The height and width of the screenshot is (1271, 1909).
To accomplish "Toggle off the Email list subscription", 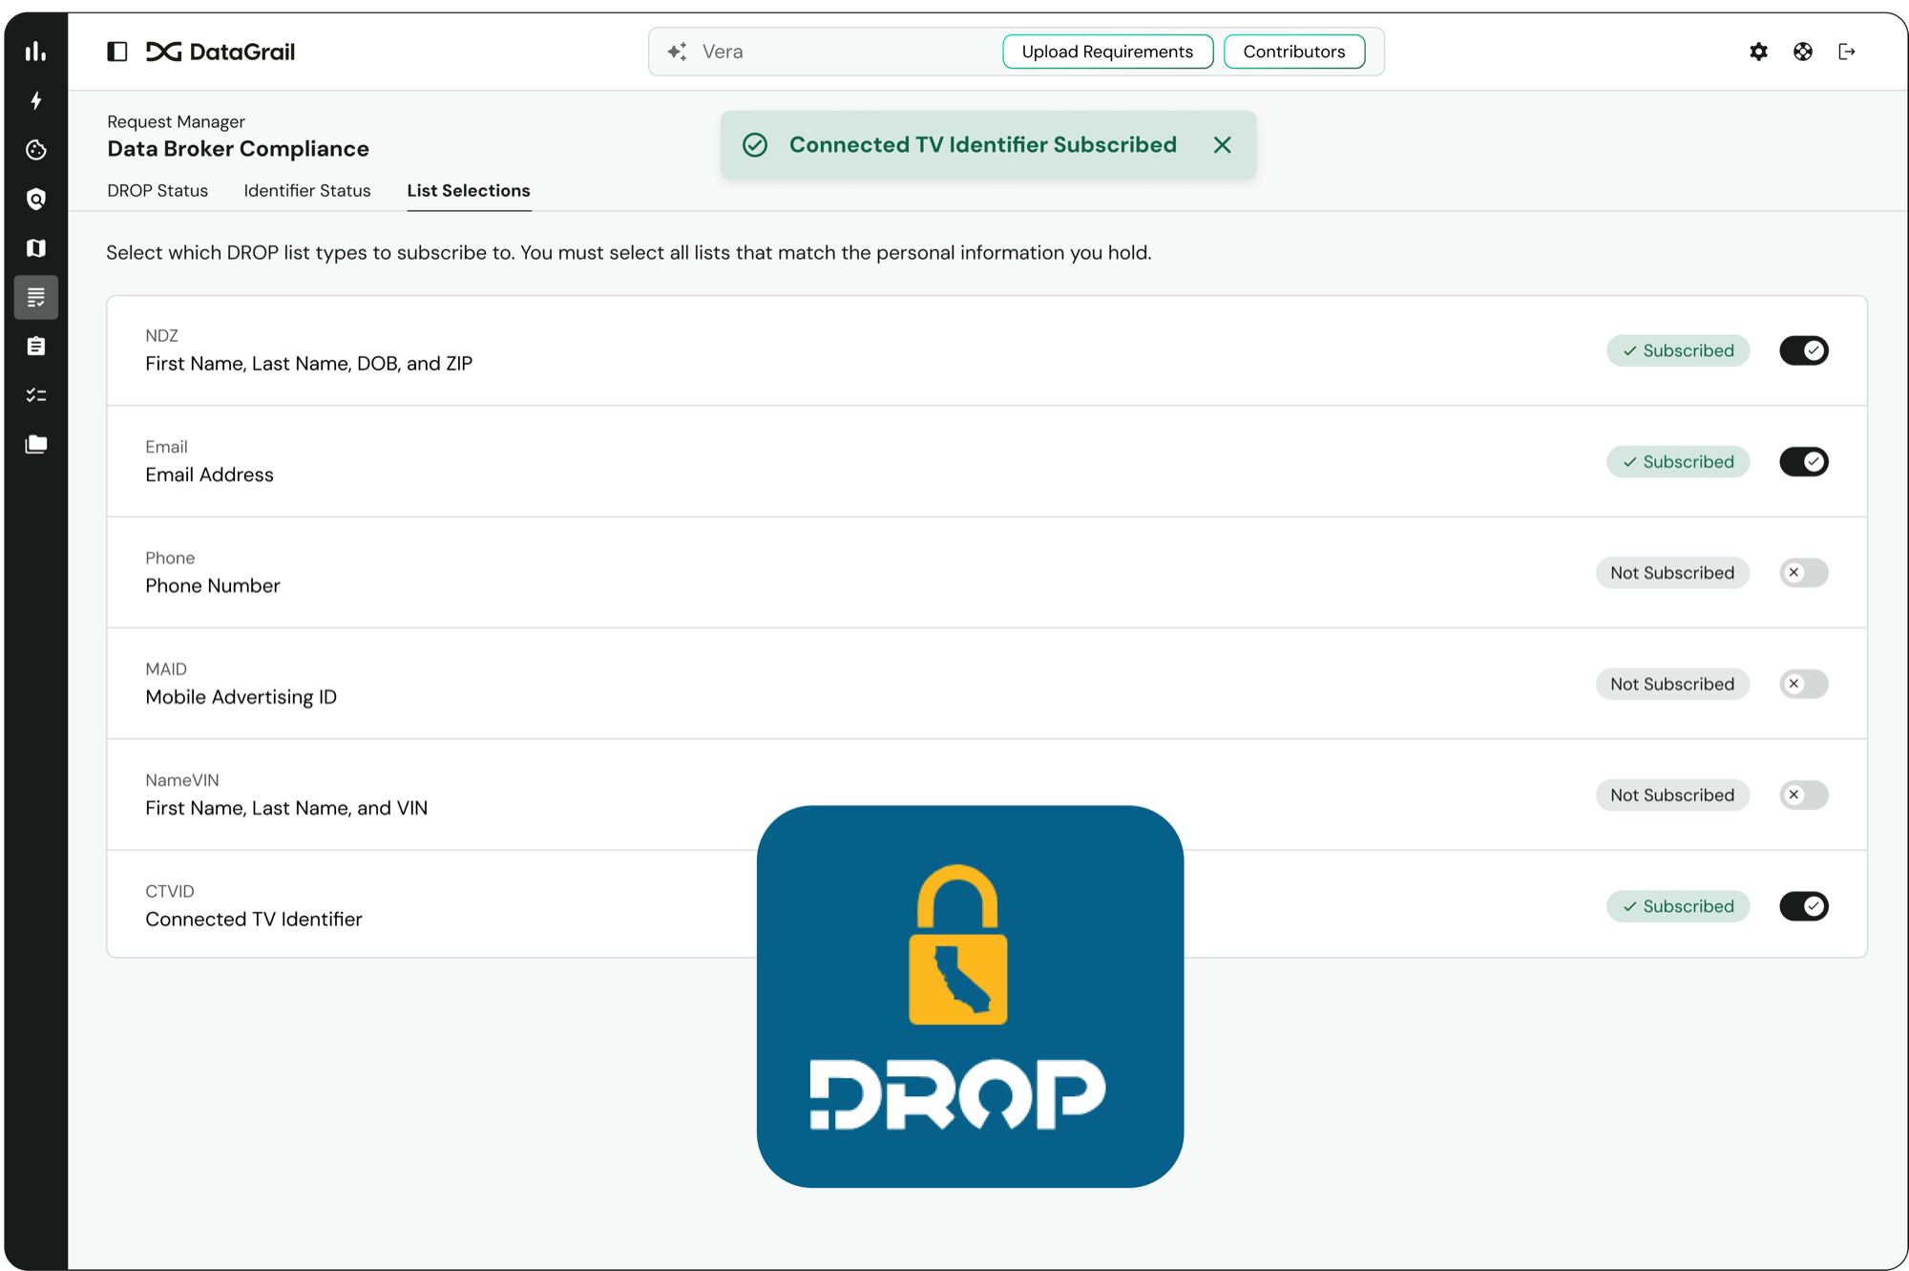I will point(1804,462).
